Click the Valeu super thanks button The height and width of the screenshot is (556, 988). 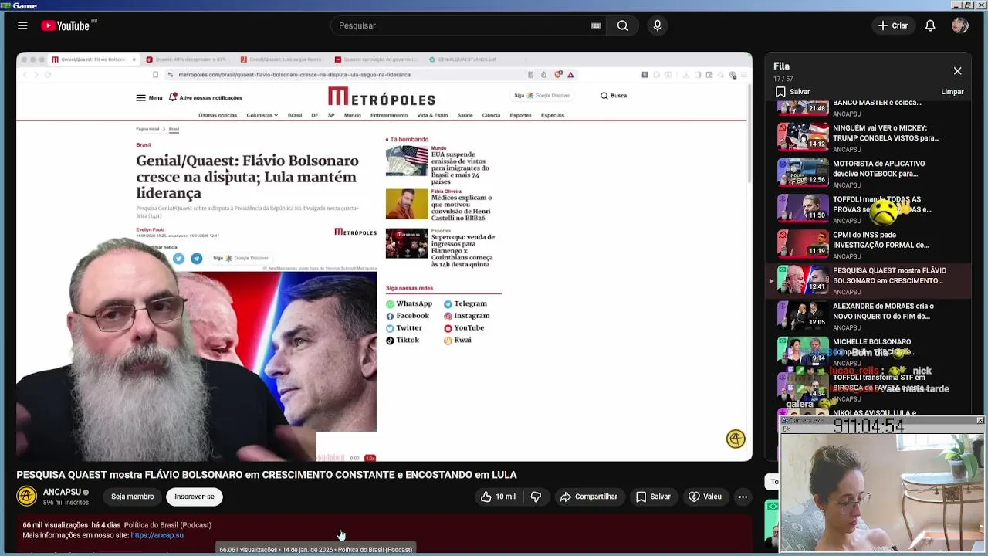point(705,497)
